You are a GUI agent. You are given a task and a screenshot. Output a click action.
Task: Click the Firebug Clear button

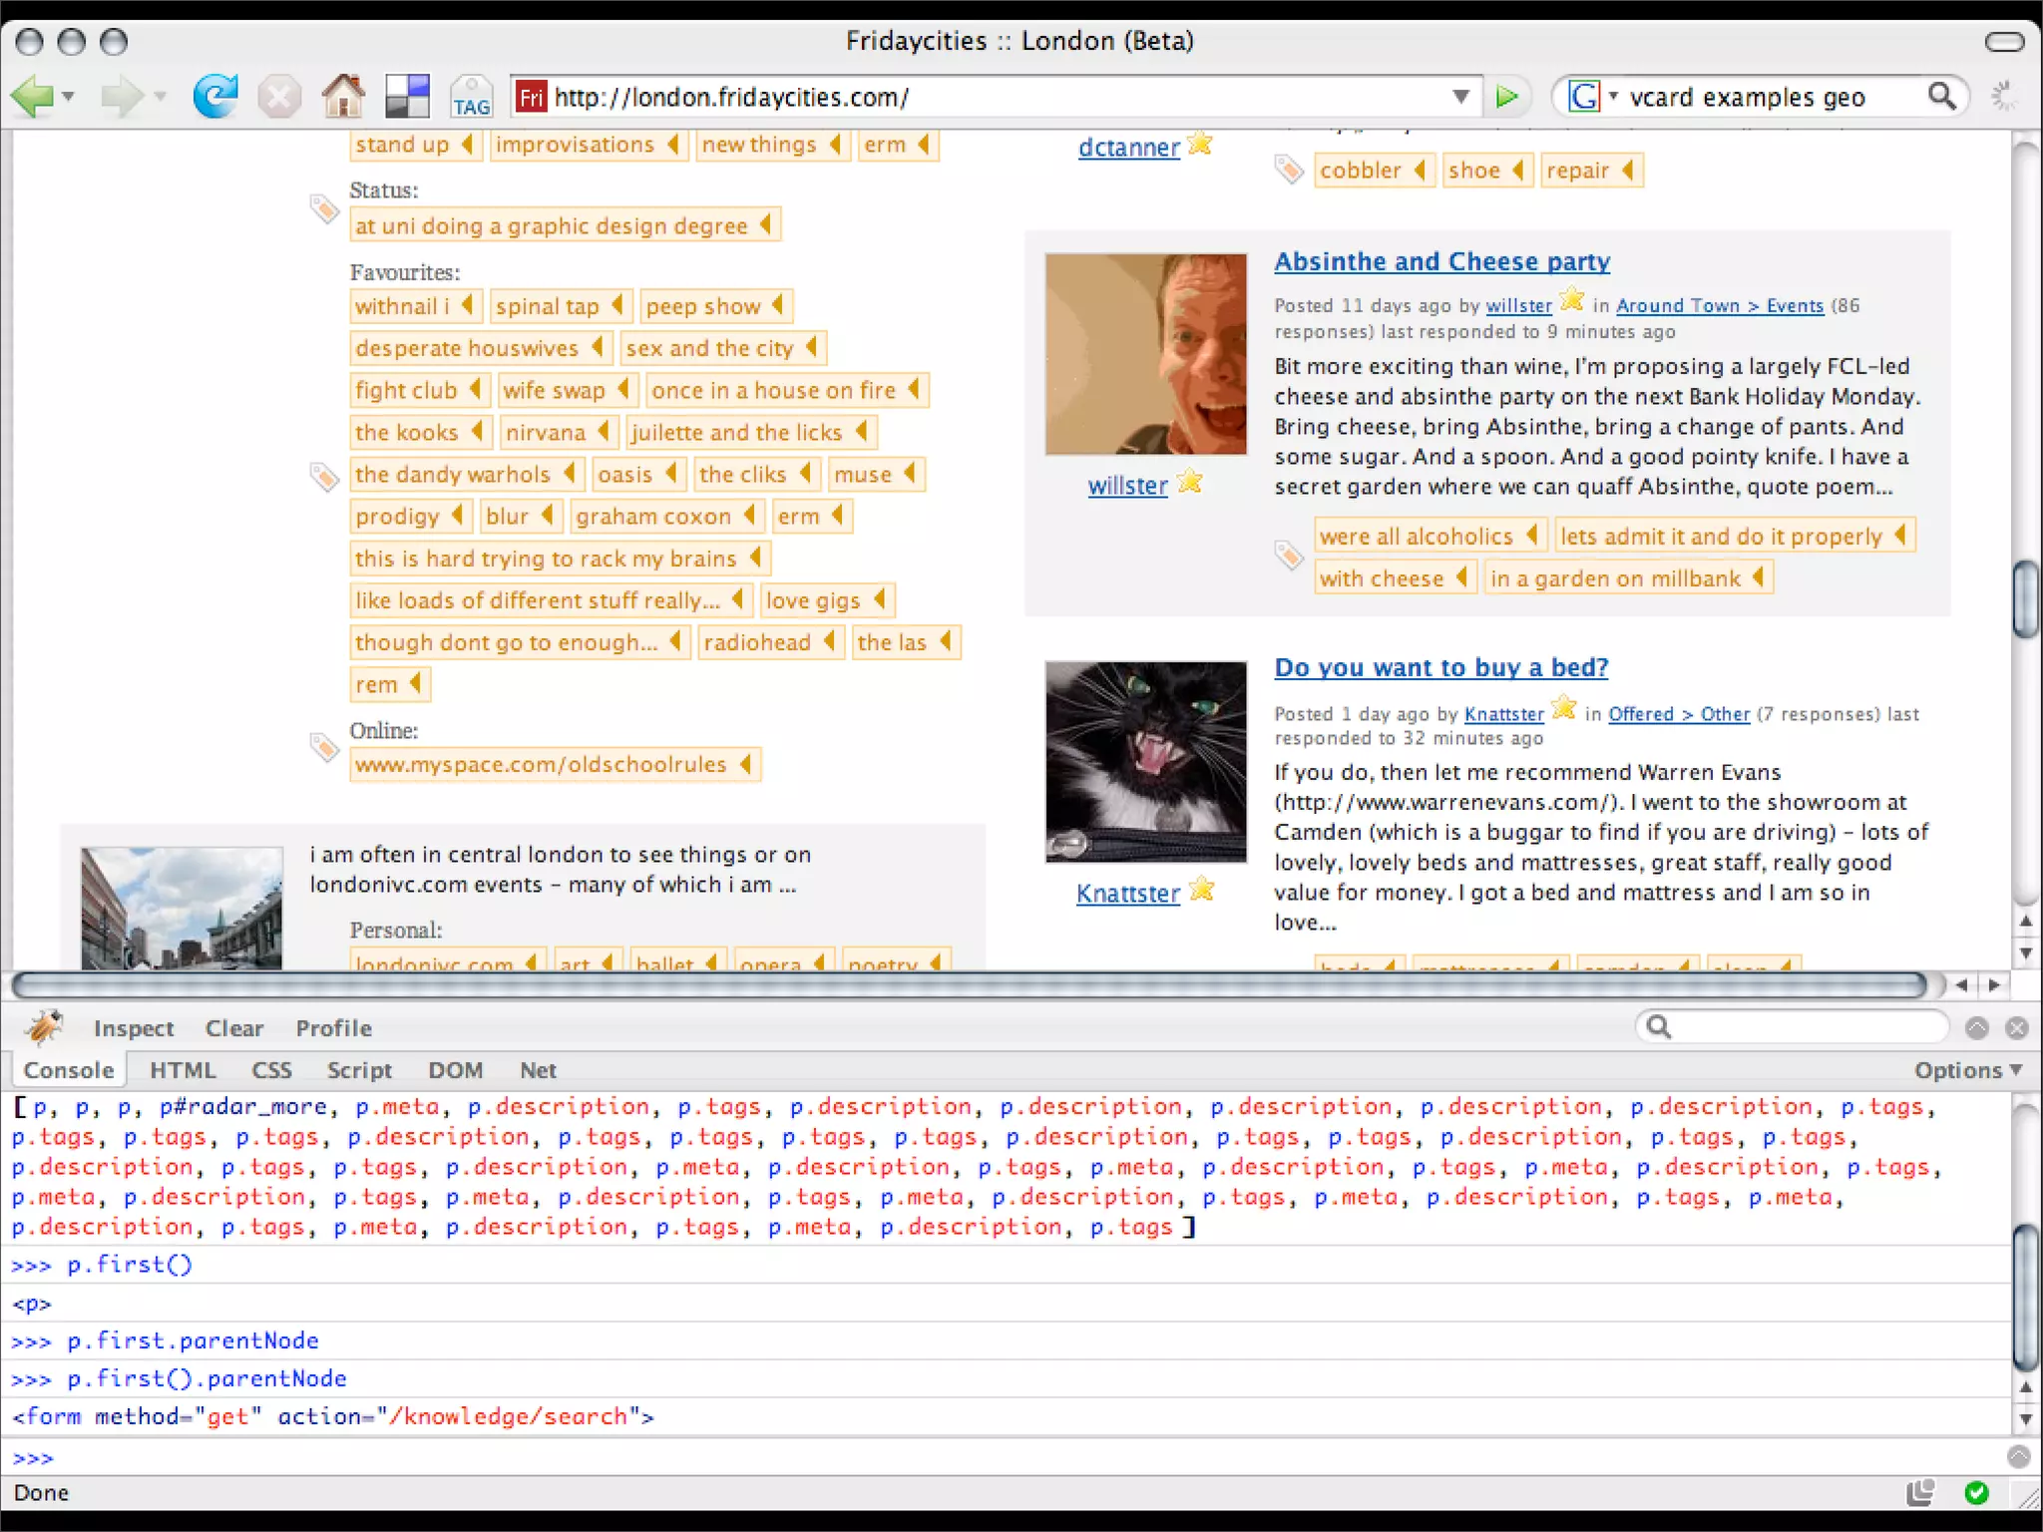pyautogui.click(x=234, y=1028)
